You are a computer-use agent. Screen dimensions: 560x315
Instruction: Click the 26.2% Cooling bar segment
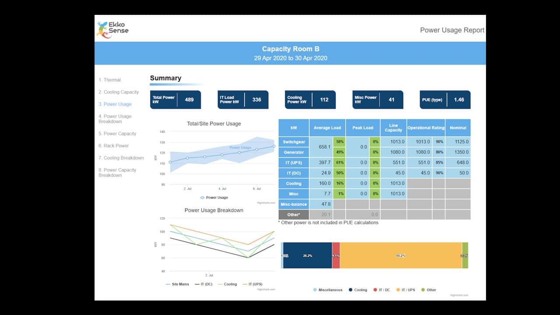point(308,255)
